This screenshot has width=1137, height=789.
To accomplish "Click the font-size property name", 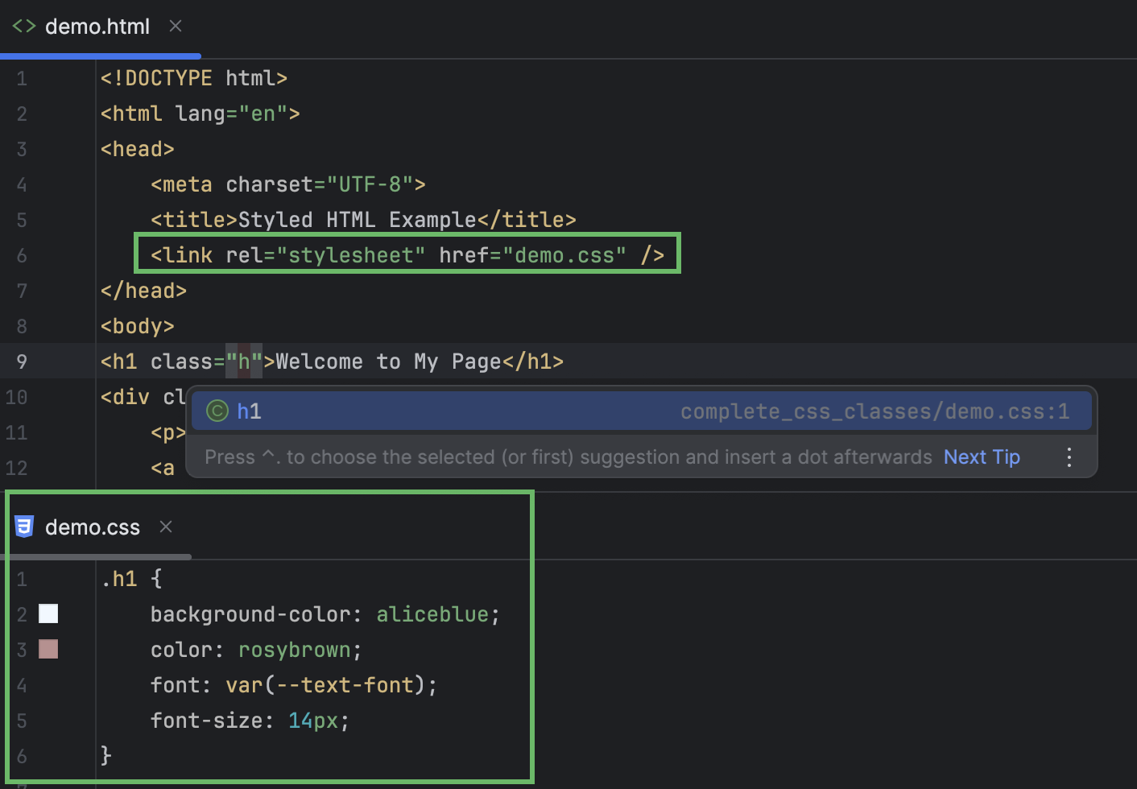I will click(206, 721).
